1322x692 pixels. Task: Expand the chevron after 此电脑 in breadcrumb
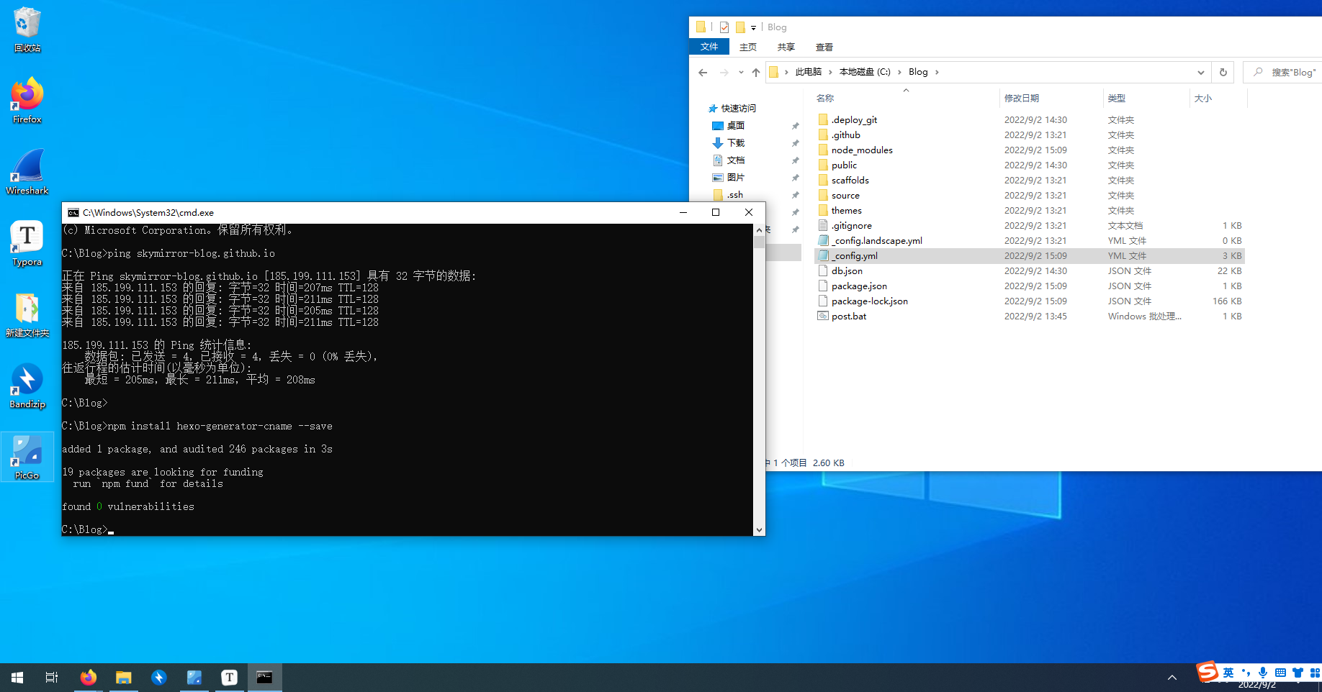point(830,72)
